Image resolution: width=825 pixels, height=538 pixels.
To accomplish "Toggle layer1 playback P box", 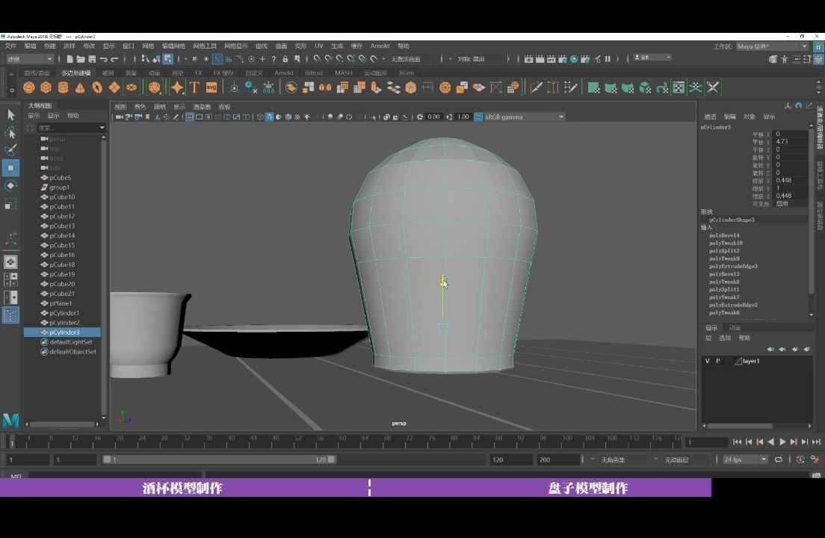I will 718,361.
